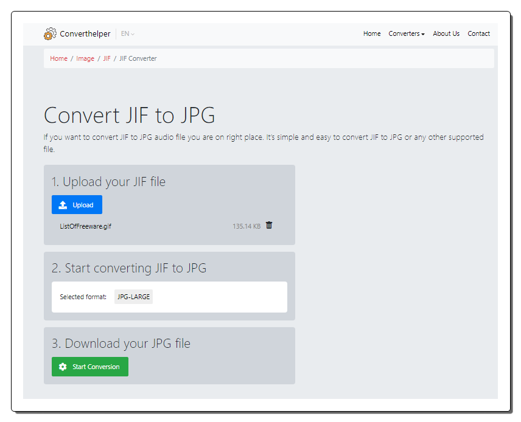The height and width of the screenshot is (422, 521).
Task: Click the Convert JIF to JPG heading
Action: (x=129, y=115)
